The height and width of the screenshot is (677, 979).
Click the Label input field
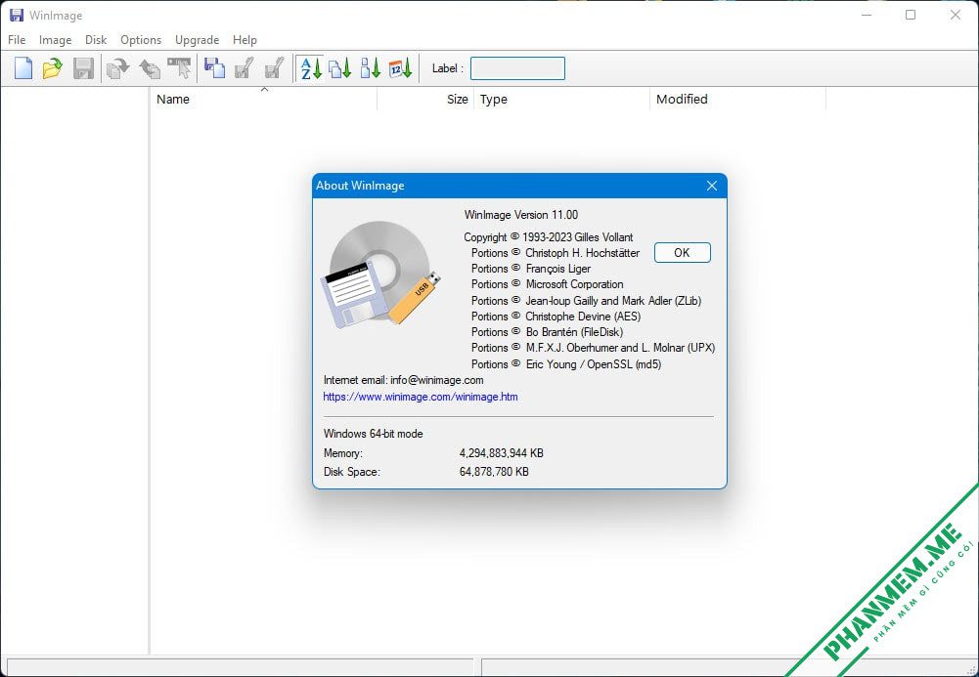pyautogui.click(x=517, y=68)
